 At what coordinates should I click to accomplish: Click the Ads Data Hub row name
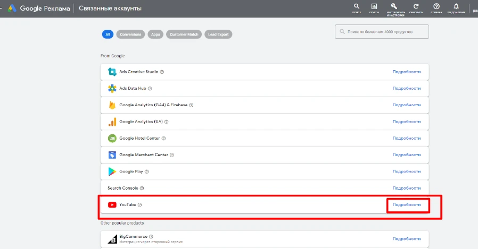[x=133, y=89]
